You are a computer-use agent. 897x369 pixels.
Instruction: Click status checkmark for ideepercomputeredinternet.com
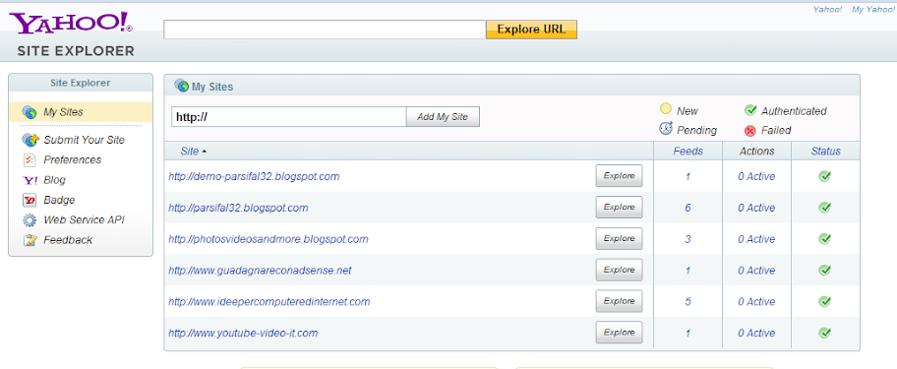pos(825,301)
